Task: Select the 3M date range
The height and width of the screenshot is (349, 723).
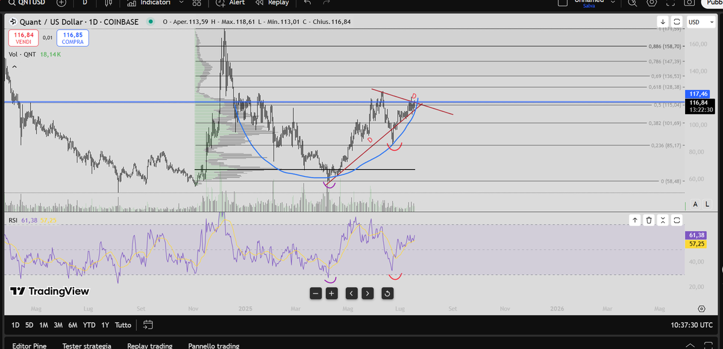Action: (x=58, y=325)
